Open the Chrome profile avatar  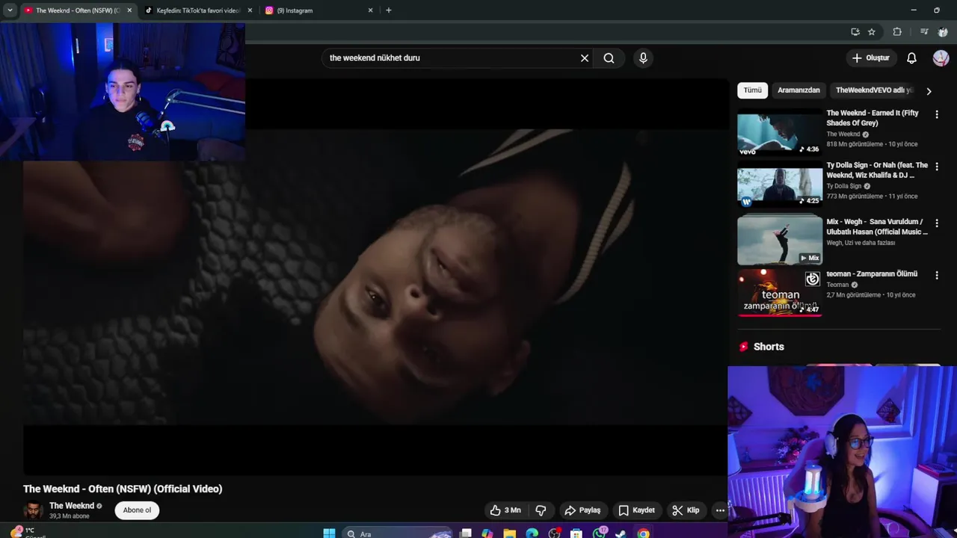pos(944,32)
